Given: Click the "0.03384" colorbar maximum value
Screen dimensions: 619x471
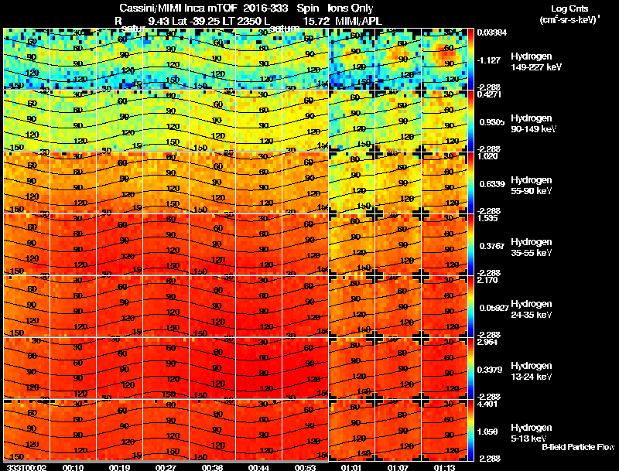Looking at the screenshot, I should click(491, 32).
